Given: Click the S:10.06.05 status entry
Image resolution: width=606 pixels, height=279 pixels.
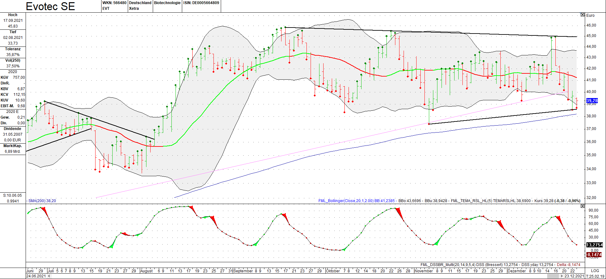Looking at the screenshot, I should tap(13, 195).
